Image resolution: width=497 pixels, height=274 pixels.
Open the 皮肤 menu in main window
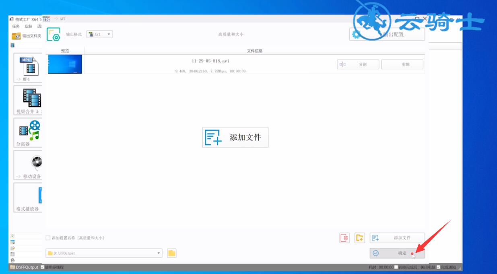29,27
